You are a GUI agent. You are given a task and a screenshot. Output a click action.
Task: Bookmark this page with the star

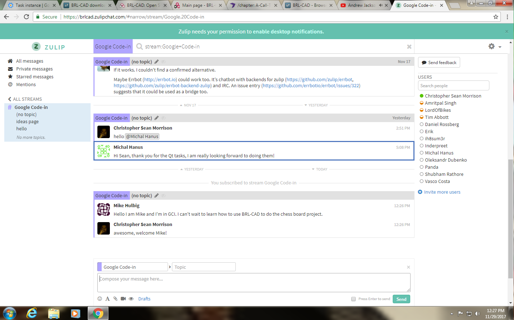point(495,17)
